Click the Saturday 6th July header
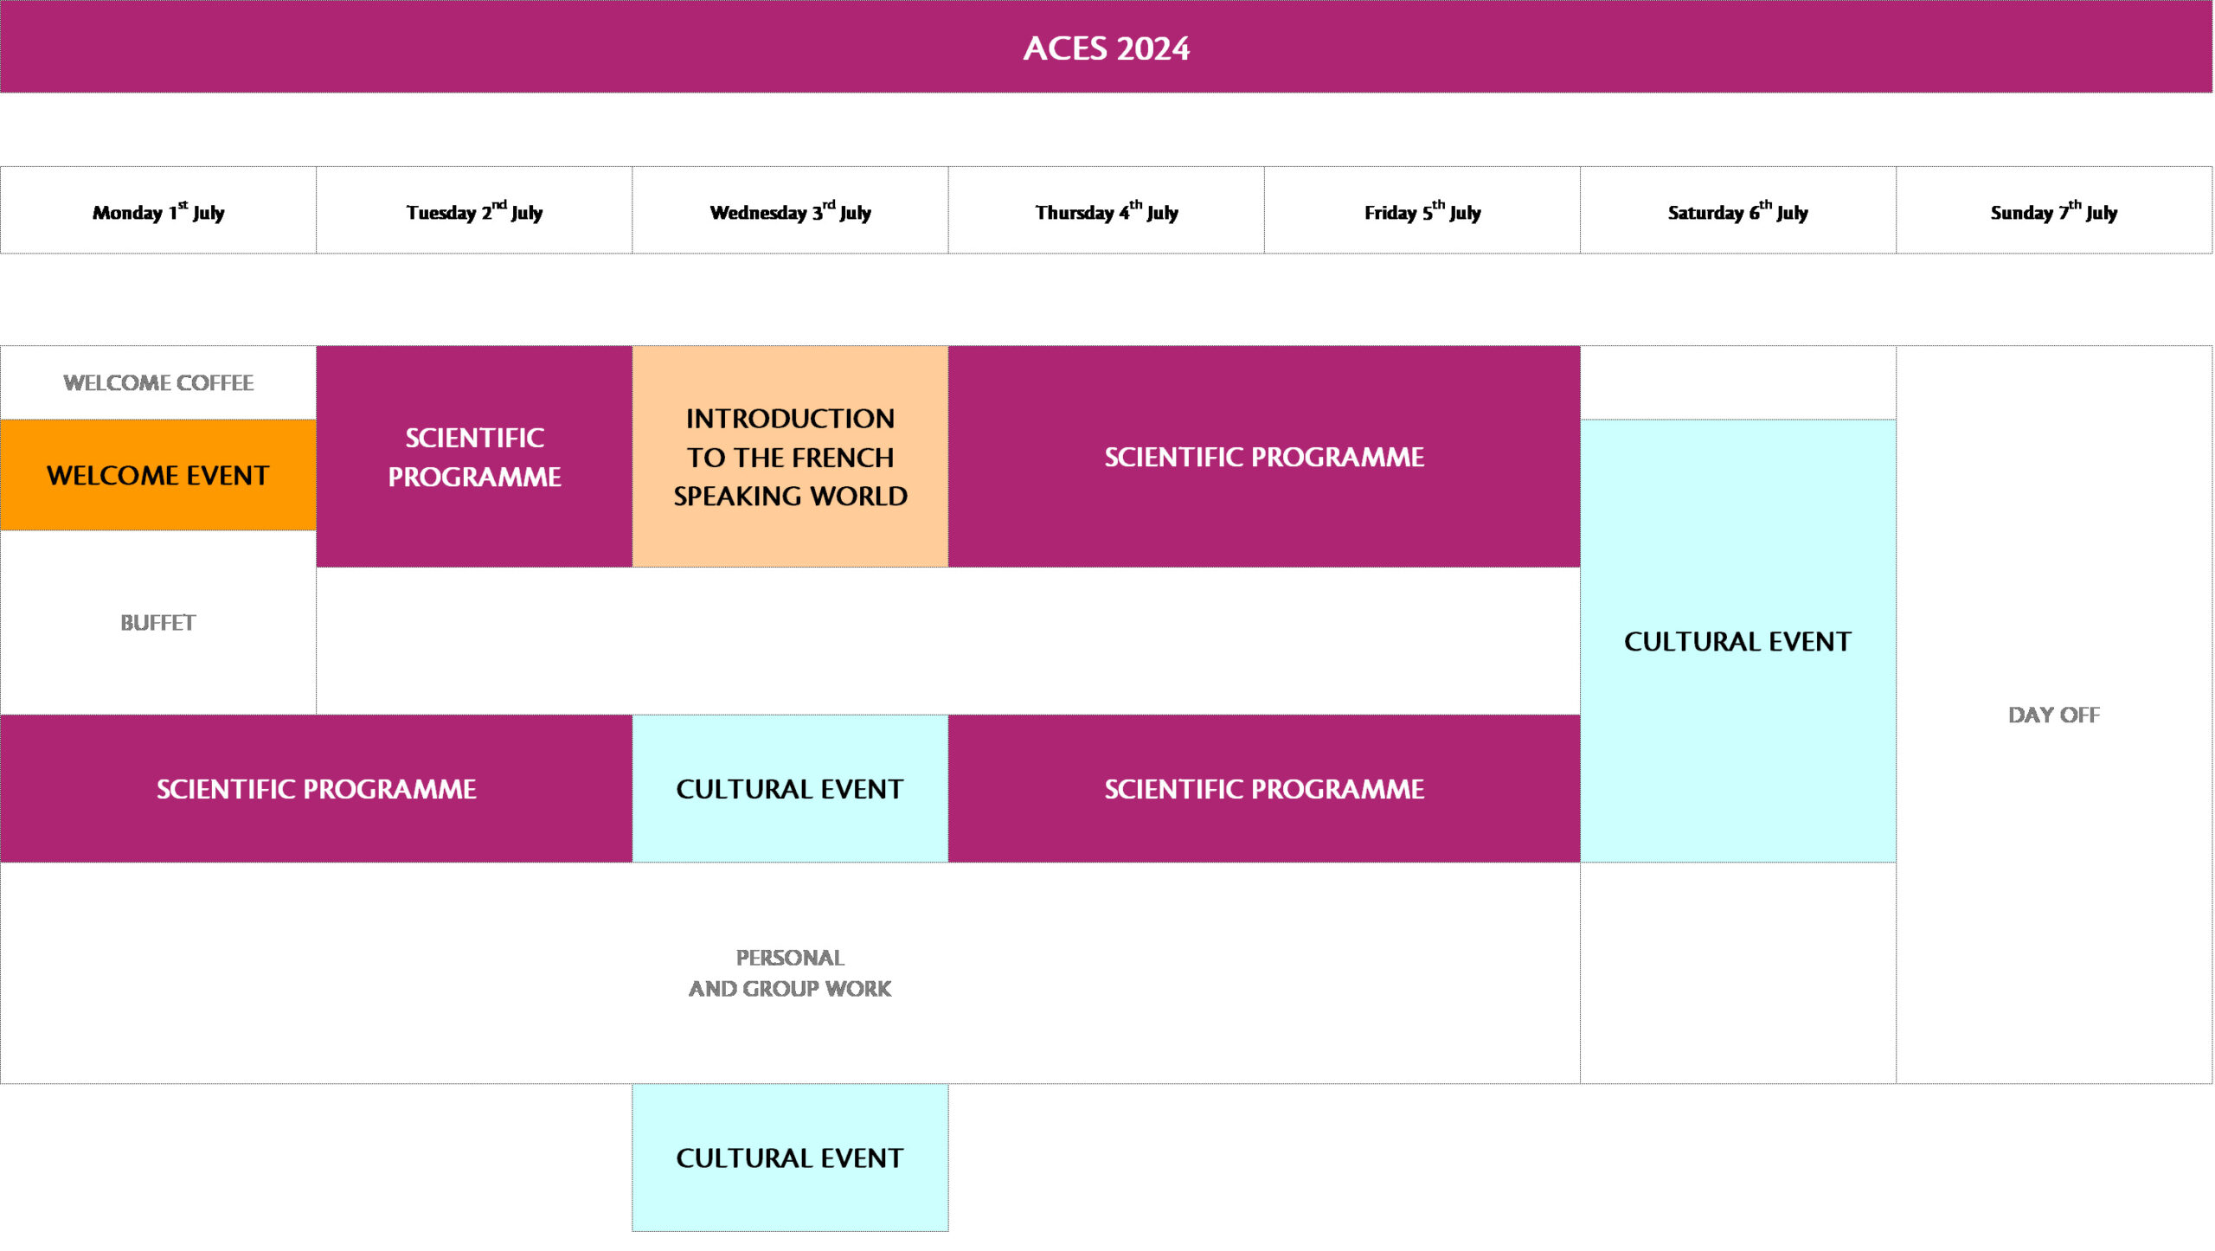The width and height of the screenshot is (2215, 1251). (1737, 211)
